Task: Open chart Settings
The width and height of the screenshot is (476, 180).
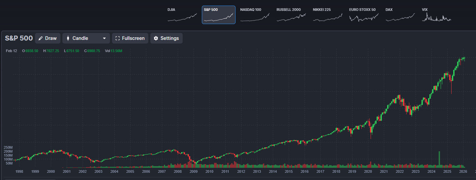Action: (x=166, y=38)
